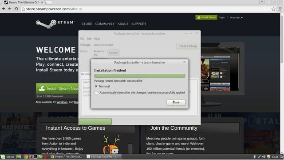This screenshot has height=160, width=284.
Task: Click the Close button in the installation dialog
Action: (x=176, y=102)
